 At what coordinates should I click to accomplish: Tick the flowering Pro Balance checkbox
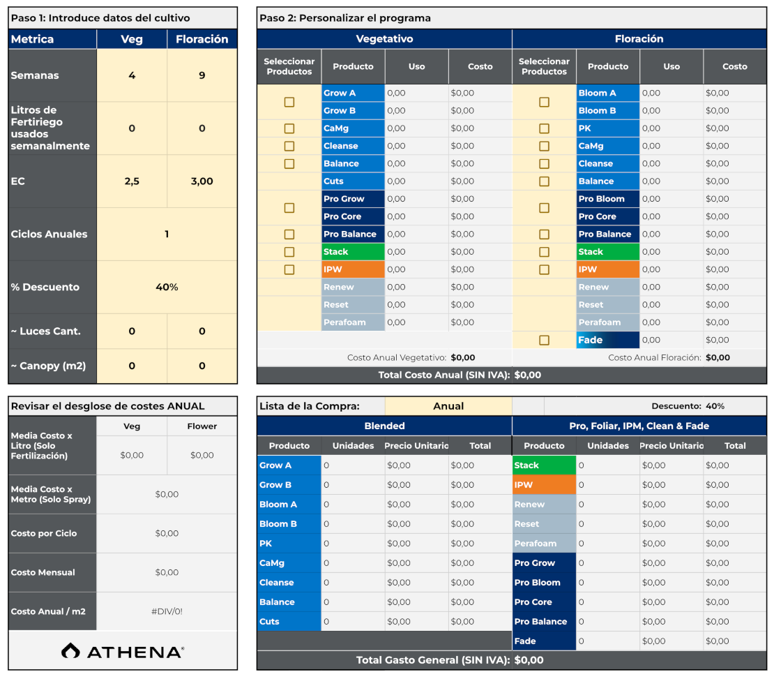click(544, 234)
